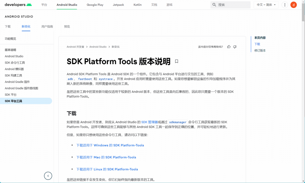
Task: Open the 文档 tab
Action: [154, 5]
